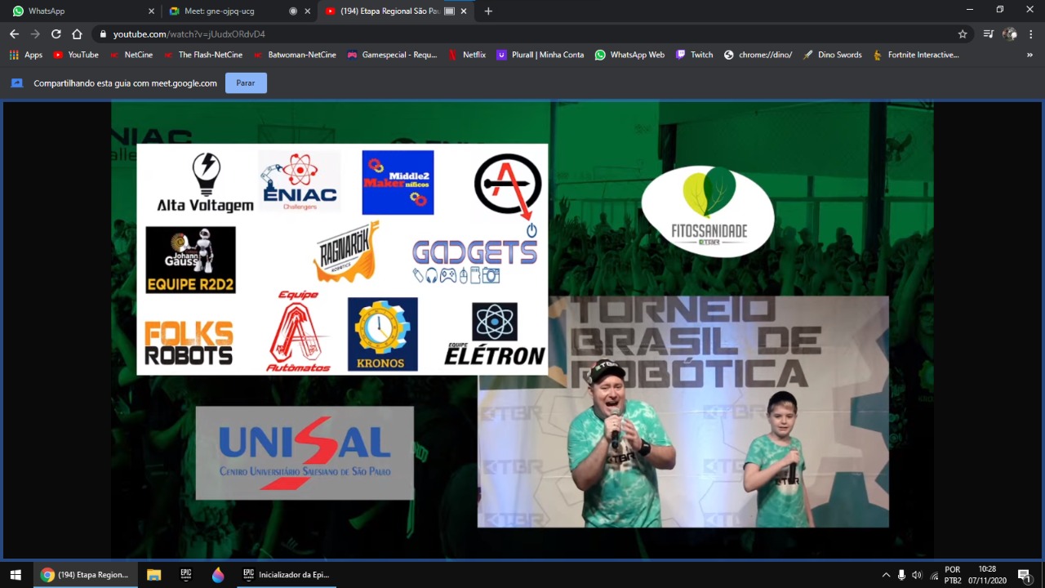The image size is (1045, 588).
Task: Click the YouTube video player area
Action: click(522, 330)
